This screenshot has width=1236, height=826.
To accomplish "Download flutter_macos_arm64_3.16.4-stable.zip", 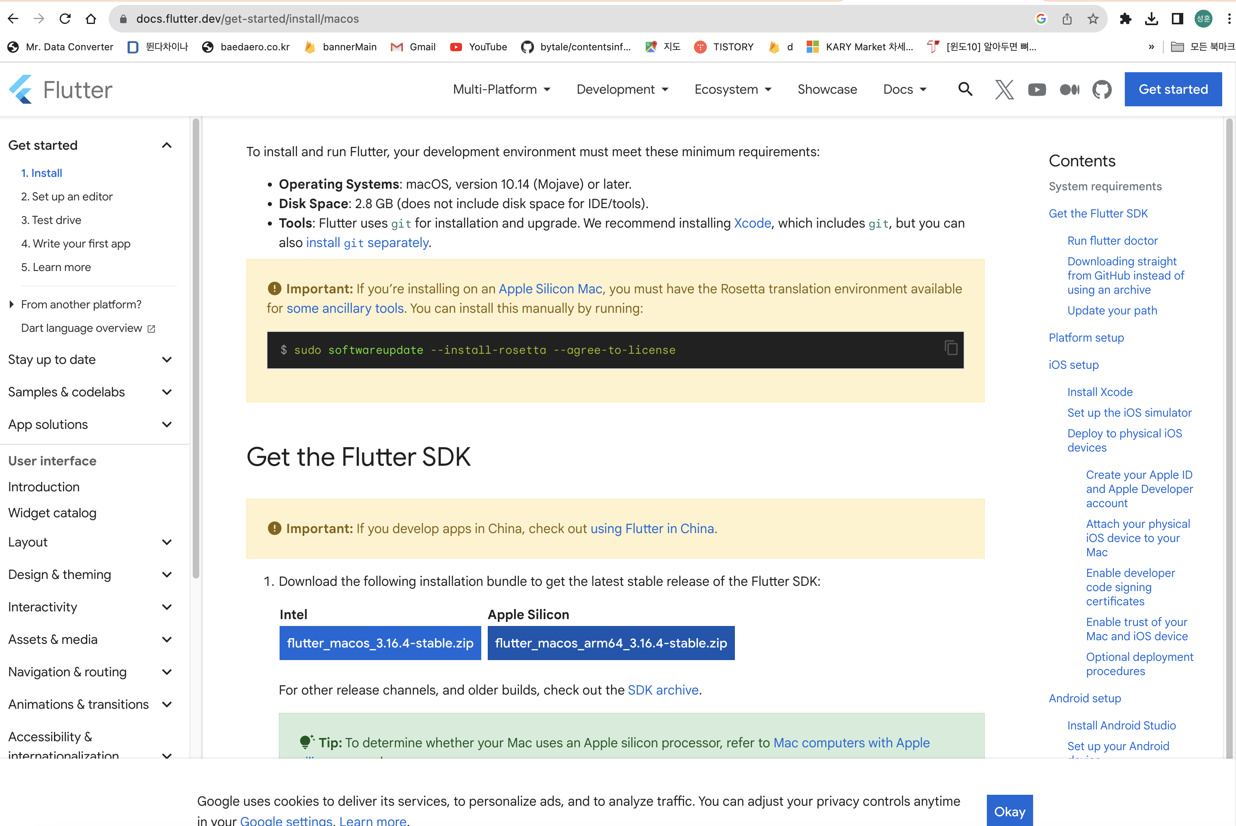I will tap(611, 643).
